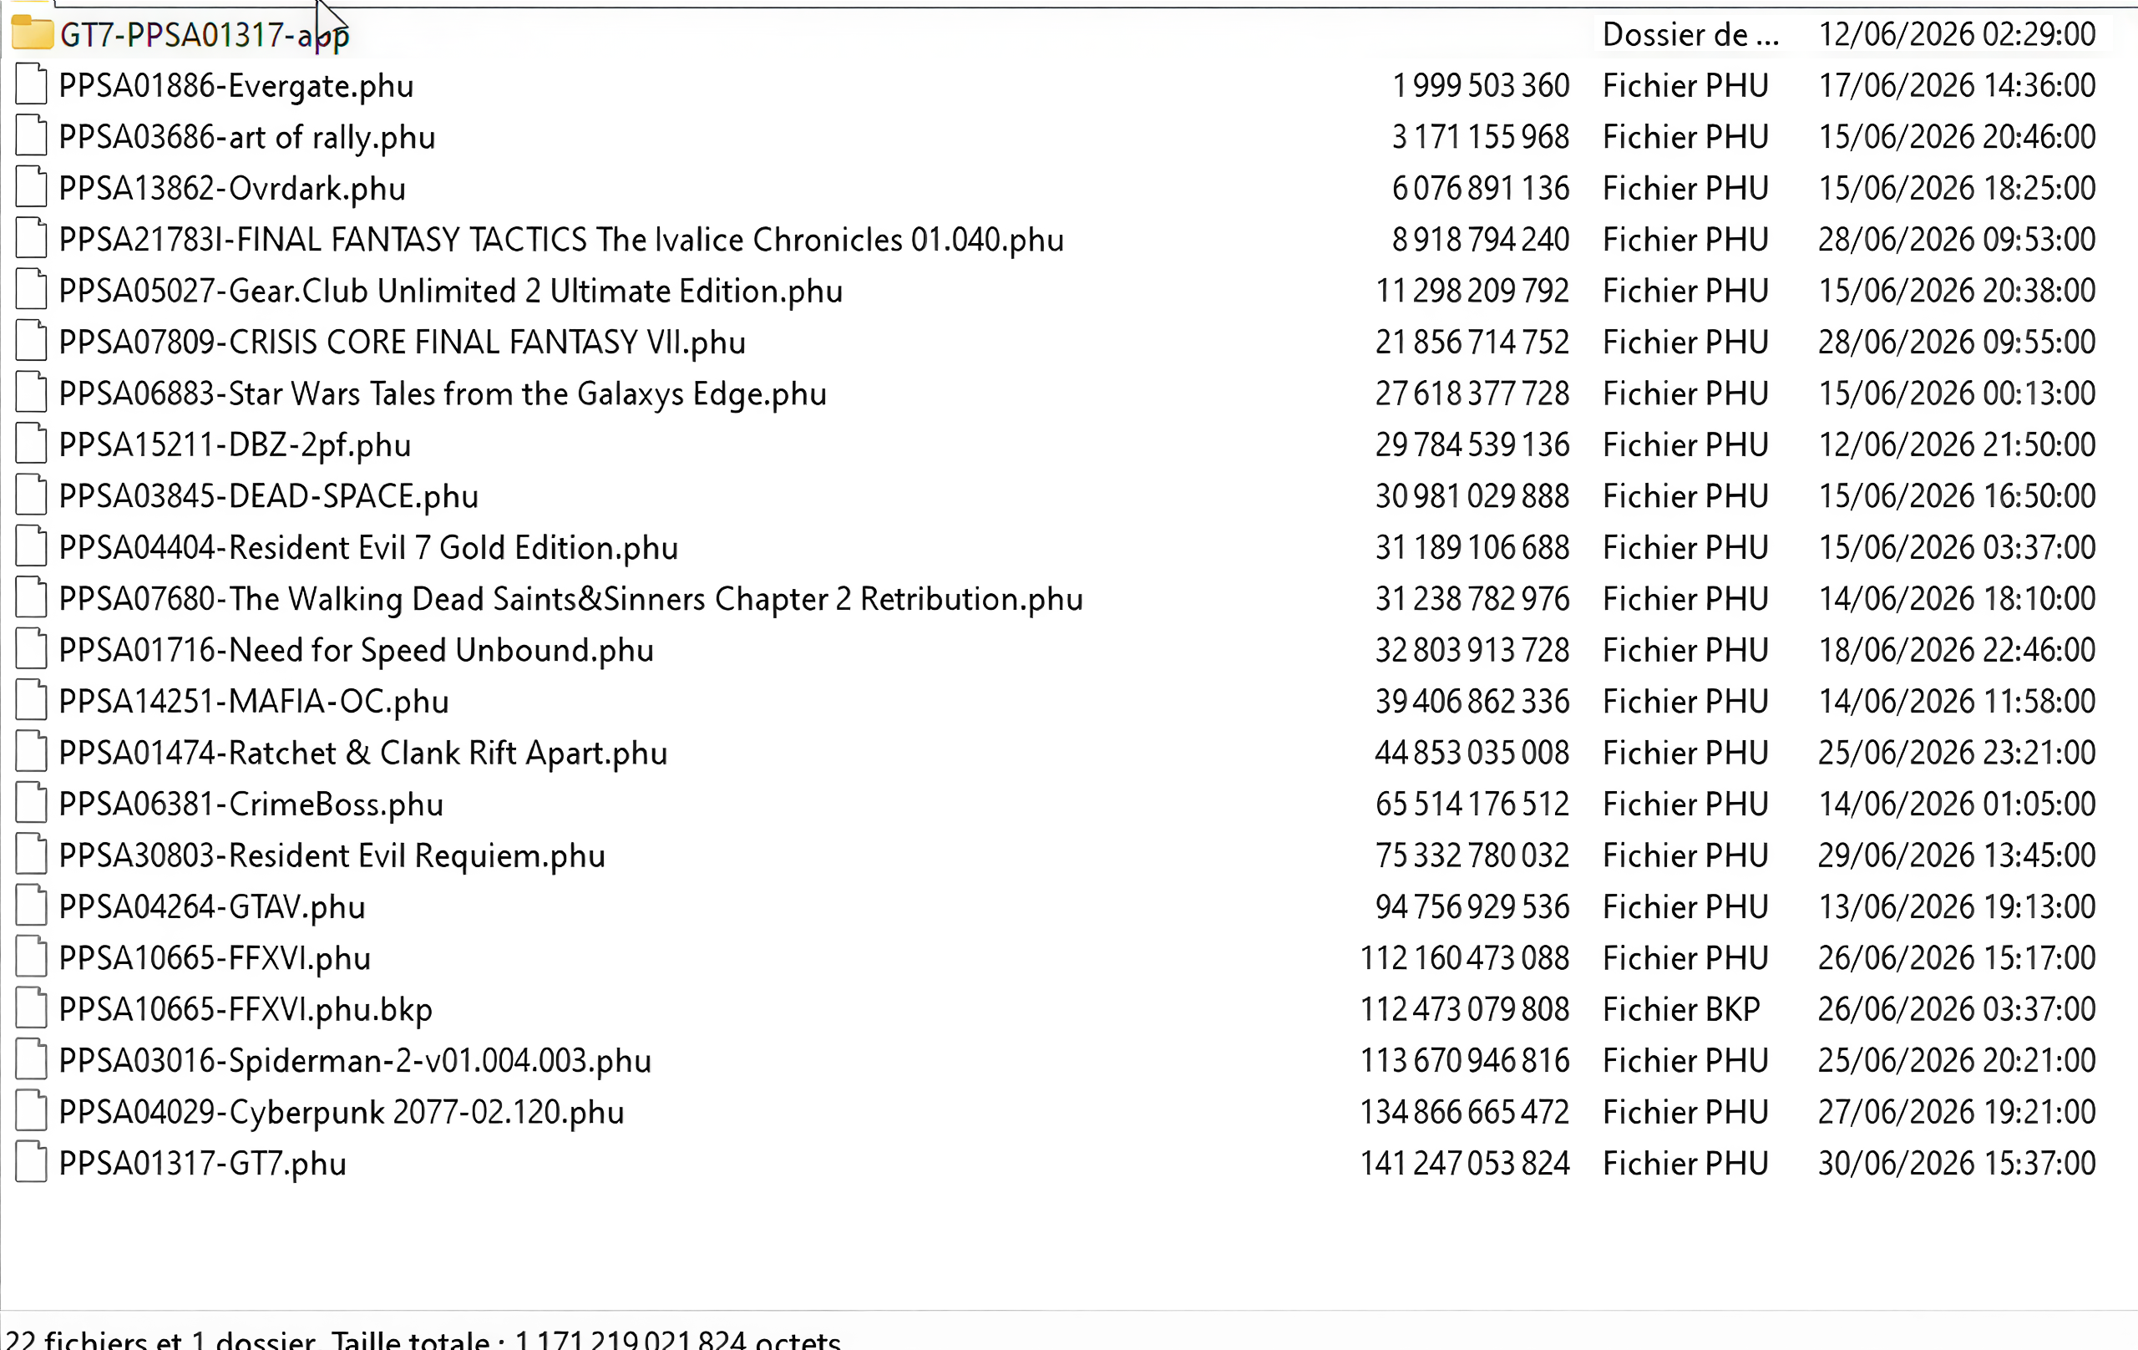Select Ratchet & Clank Rift Apart file
Viewport: 2138px width, 1350px height.
(363, 754)
